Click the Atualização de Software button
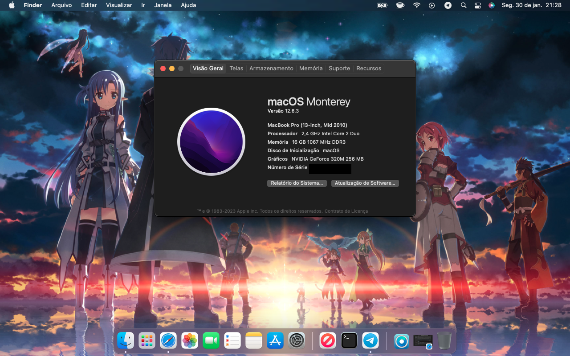 365,183
